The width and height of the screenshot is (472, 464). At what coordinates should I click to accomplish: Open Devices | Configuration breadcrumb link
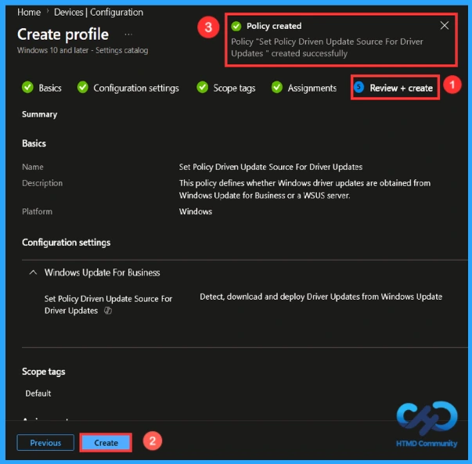[99, 13]
